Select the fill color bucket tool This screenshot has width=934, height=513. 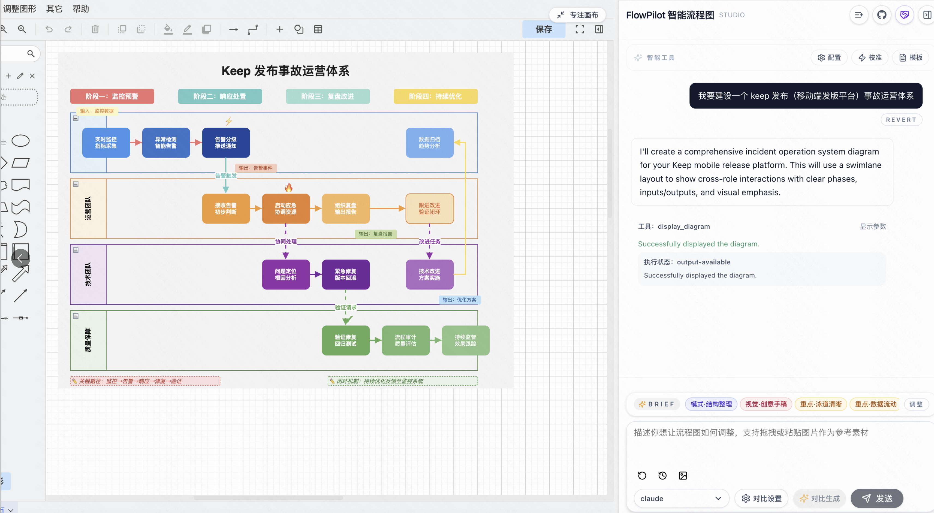click(168, 29)
